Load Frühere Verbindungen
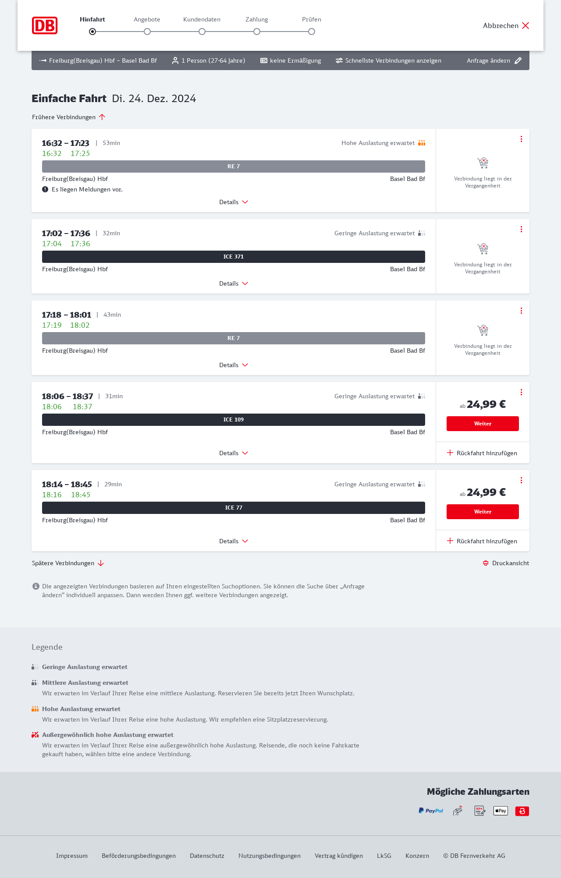 [68, 117]
